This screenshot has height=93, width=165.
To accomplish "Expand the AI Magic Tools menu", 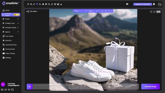I will pyautogui.click(x=11, y=23).
